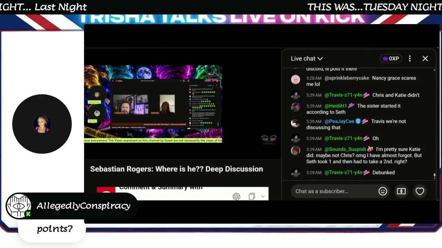Click the circular streamer profile picture
Screen dimensions: 442x248
[42, 124]
